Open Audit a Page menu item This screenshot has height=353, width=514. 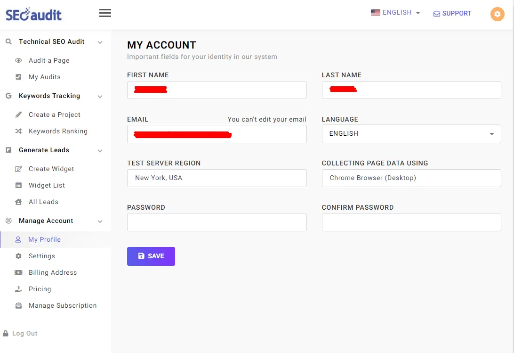49,60
